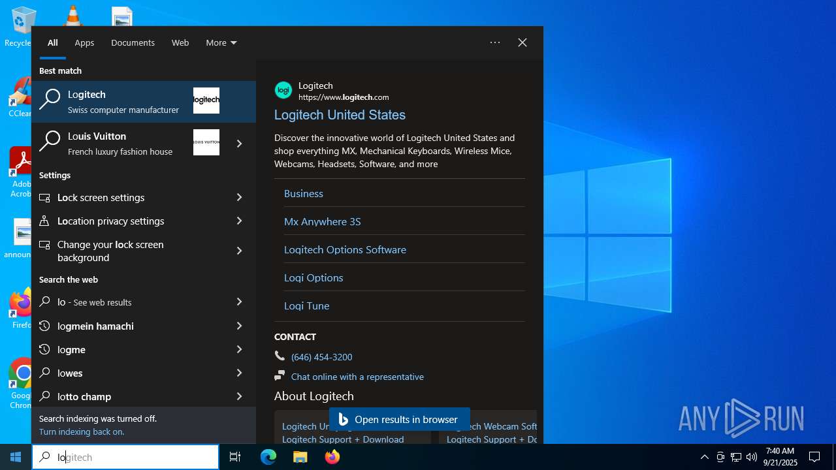Click the lowes search magnifier icon
This screenshot has width=836, height=470.
(44, 373)
